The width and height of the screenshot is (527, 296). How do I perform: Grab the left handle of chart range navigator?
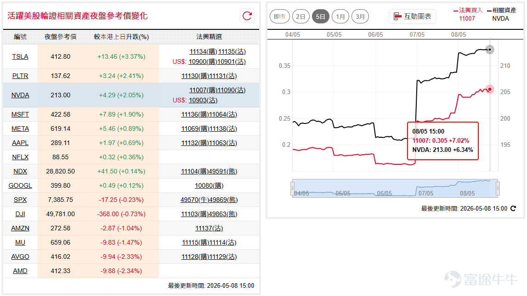tap(292, 188)
